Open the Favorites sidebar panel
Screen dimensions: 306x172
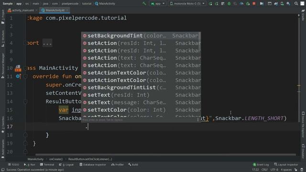click(x=3, y=125)
